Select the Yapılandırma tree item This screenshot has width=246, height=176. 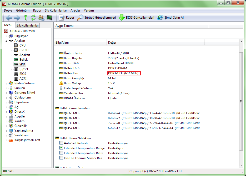point(23,131)
